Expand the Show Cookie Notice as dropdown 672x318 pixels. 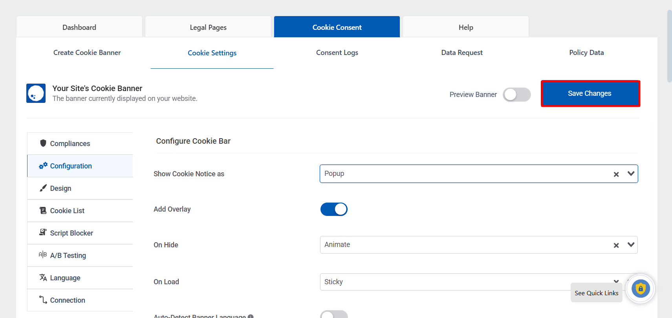[631, 174]
